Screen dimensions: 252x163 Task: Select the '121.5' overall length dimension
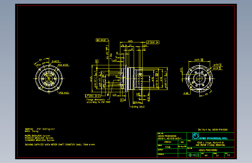pos(130,41)
